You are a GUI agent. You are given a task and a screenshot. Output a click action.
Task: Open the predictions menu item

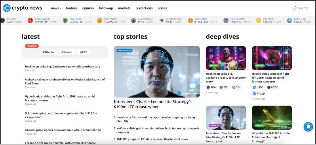144,8
